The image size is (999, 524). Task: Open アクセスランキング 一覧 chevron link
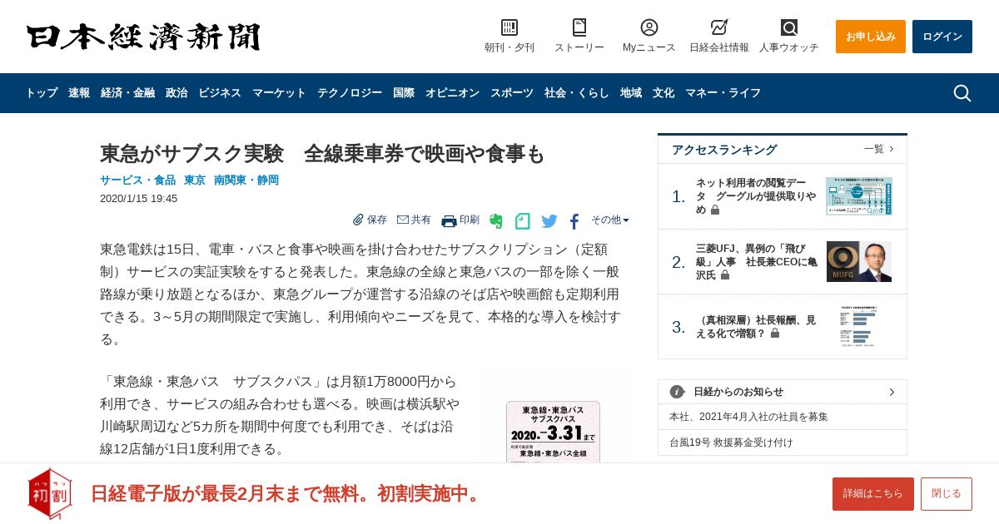click(x=879, y=149)
